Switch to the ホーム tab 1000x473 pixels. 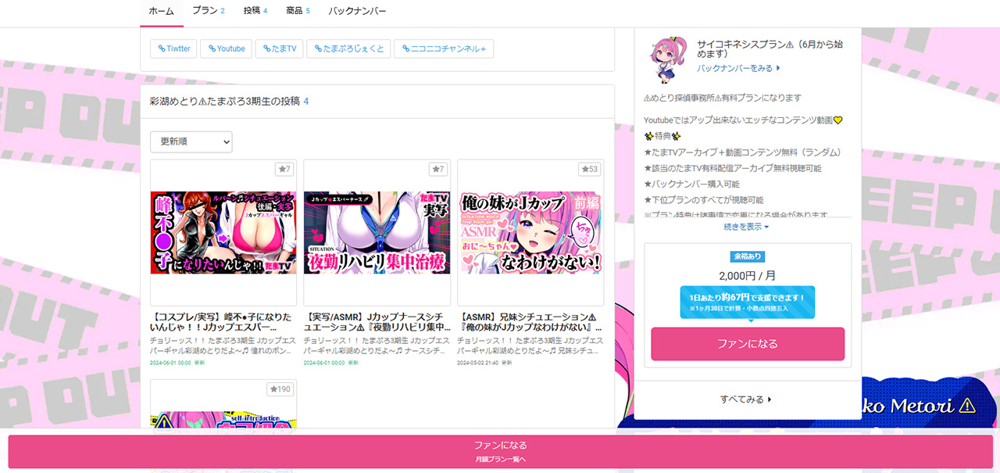tap(162, 11)
